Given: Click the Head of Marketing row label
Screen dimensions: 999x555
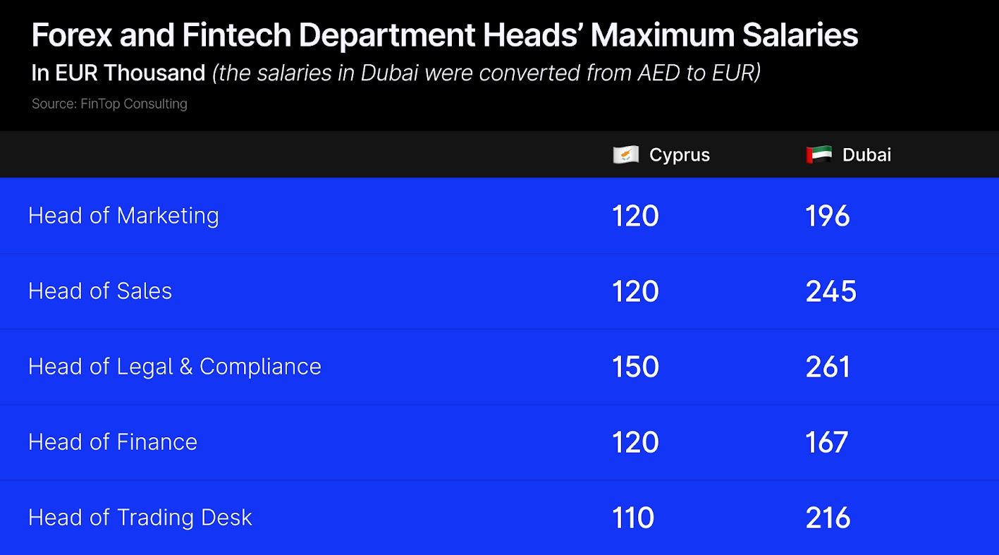Looking at the screenshot, I should click(123, 216).
